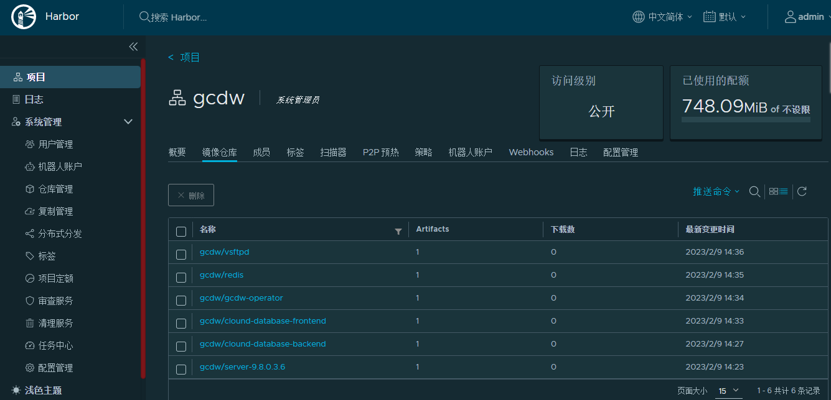Open the repository search filter
The height and width of the screenshot is (400, 831).
[754, 191]
